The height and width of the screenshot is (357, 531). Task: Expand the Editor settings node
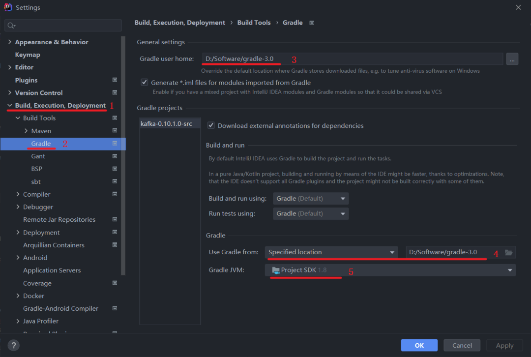pos(10,67)
